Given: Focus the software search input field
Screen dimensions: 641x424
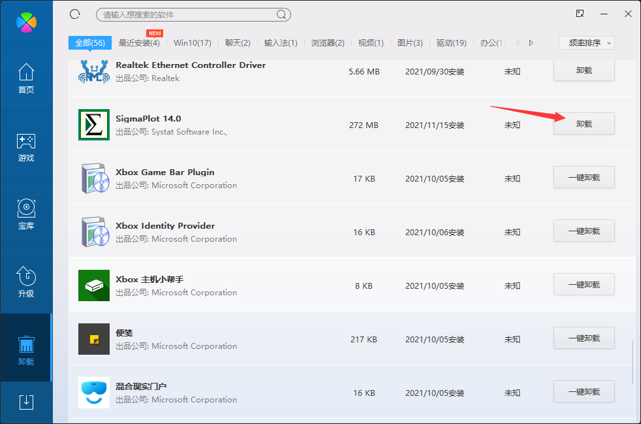Looking at the screenshot, I should 193,15.
